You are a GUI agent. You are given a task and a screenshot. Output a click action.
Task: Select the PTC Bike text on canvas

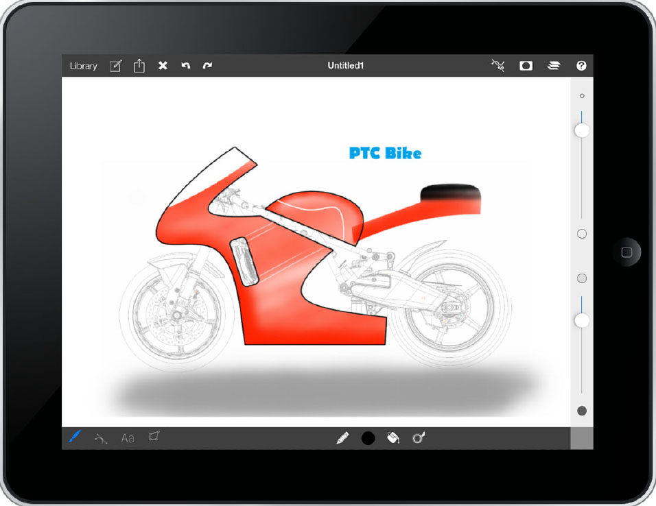click(x=386, y=153)
